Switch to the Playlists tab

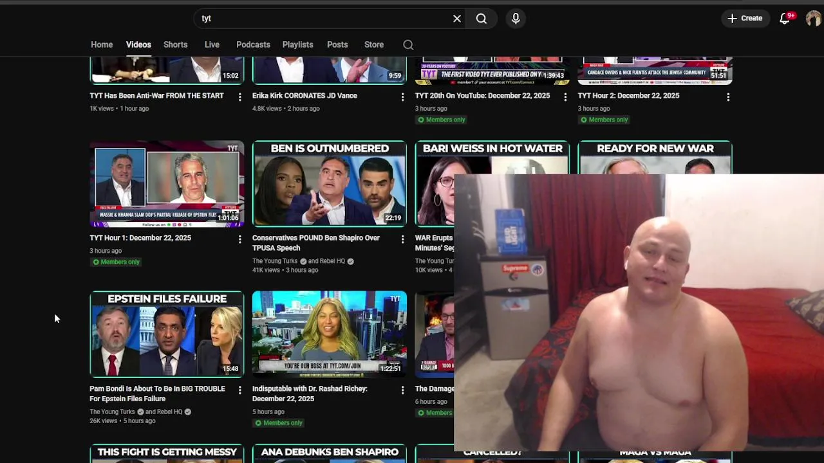coord(297,44)
